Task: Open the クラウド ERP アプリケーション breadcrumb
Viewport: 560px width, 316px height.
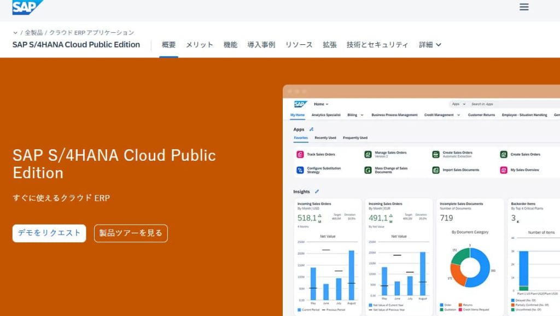Action: click(91, 32)
